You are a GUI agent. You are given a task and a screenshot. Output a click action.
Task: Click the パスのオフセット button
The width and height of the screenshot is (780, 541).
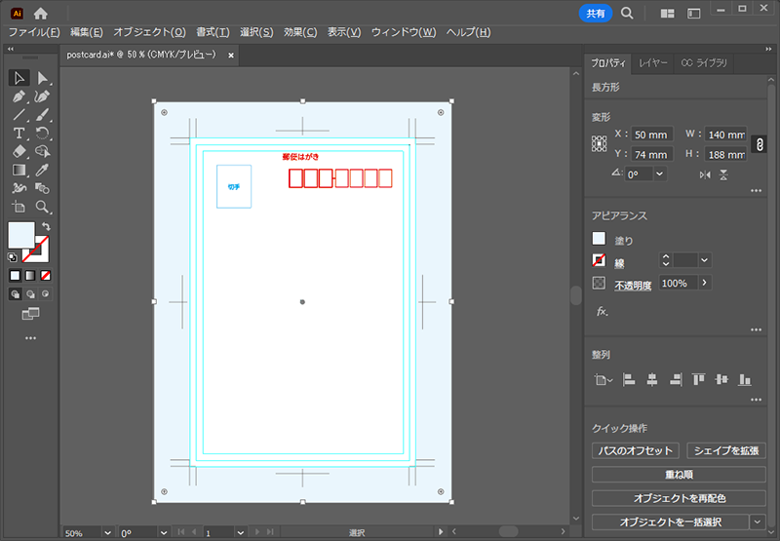(635, 450)
